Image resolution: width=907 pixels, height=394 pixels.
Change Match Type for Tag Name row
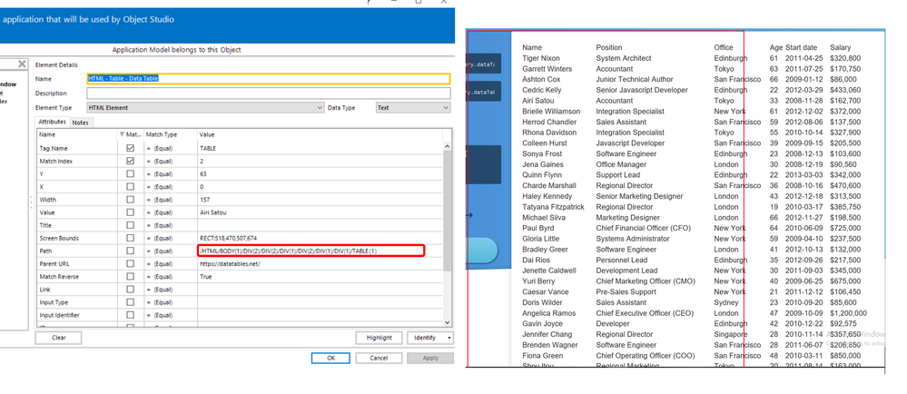click(x=170, y=148)
